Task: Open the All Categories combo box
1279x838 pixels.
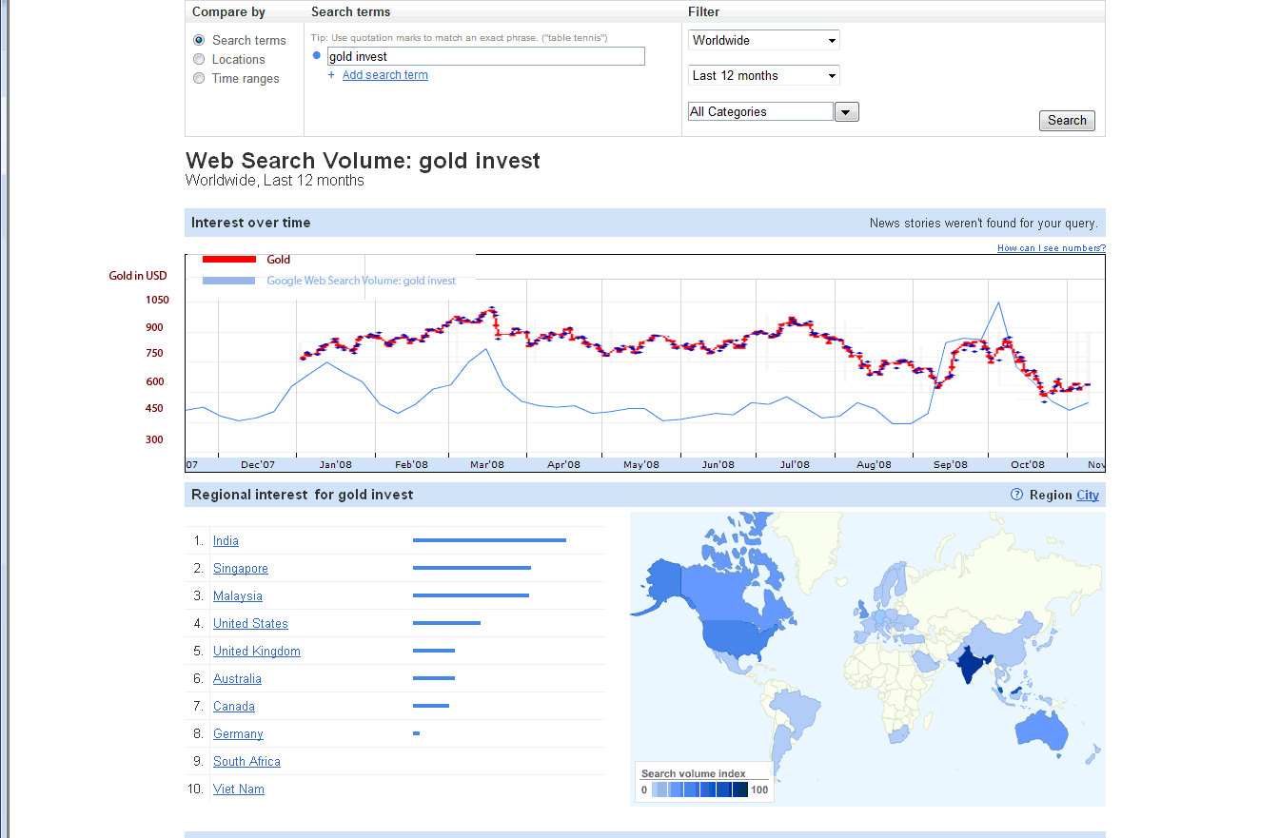Action: [x=760, y=112]
